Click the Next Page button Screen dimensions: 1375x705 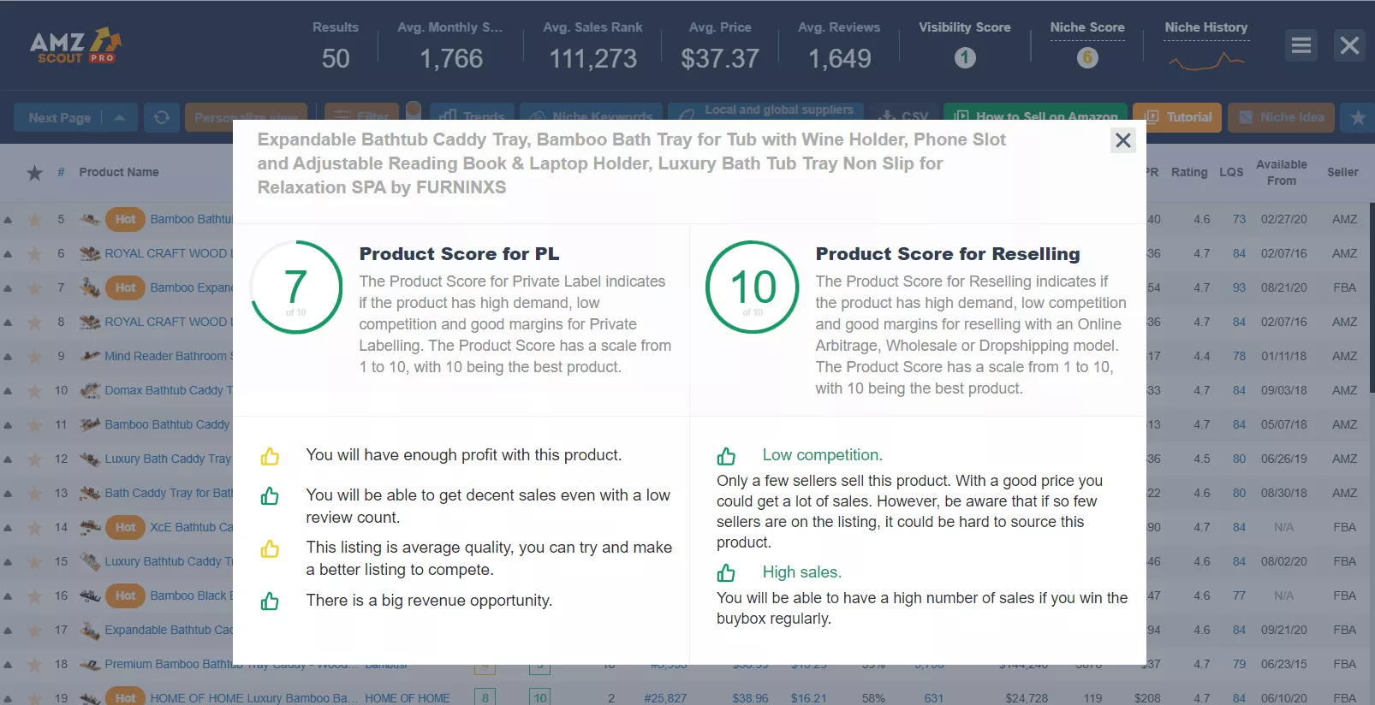(59, 117)
